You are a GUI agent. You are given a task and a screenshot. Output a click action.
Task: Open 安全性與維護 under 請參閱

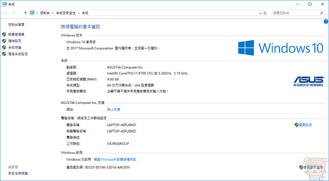point(18,173)
